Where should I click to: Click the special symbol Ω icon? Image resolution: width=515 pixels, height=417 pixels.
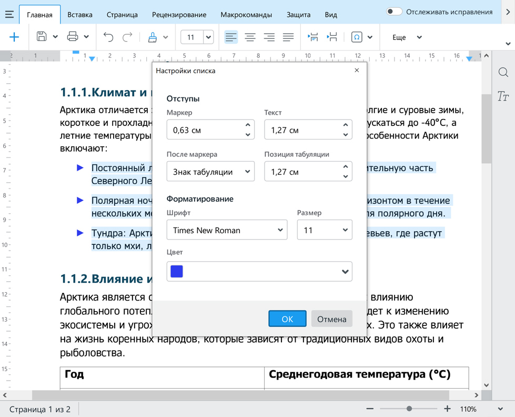tap(357, 37)
